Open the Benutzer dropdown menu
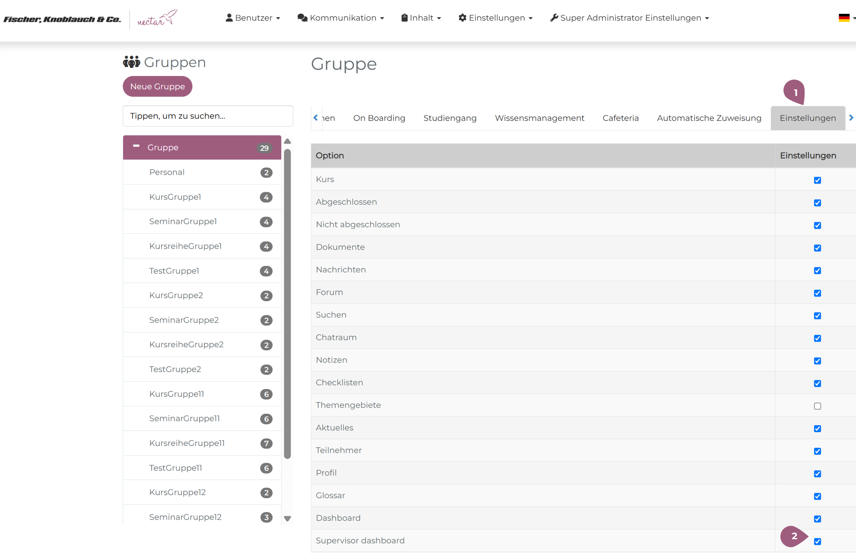The image size is (856, 558). coord(253,18)
